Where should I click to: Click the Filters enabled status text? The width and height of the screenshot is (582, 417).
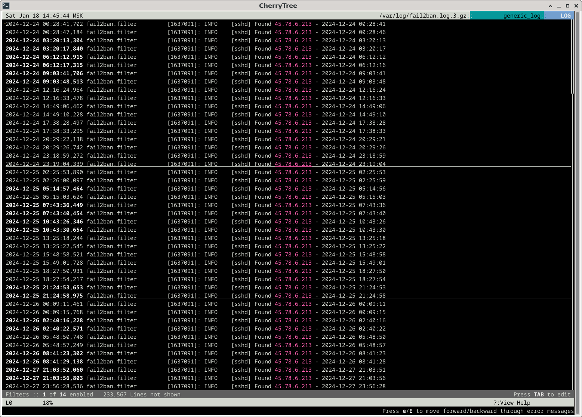coord(49,395)
